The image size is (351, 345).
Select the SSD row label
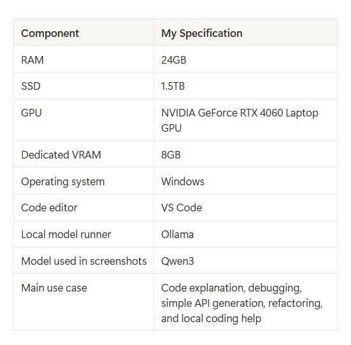tap(31, 86)
